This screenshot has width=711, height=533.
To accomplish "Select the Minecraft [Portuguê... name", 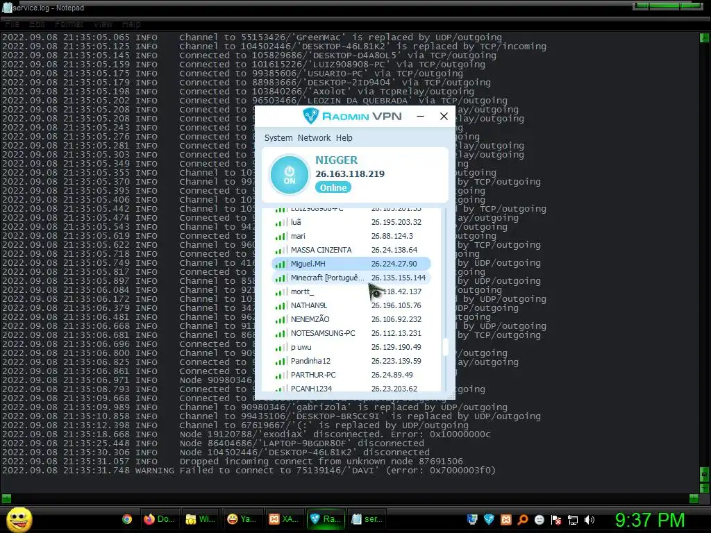I will 328,278.
